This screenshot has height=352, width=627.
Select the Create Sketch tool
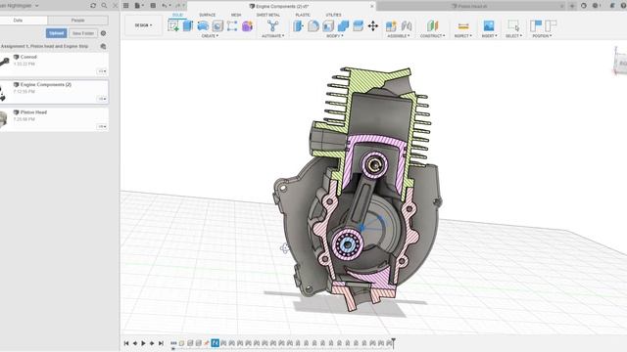pyautogui.click(x=173, y=26)
